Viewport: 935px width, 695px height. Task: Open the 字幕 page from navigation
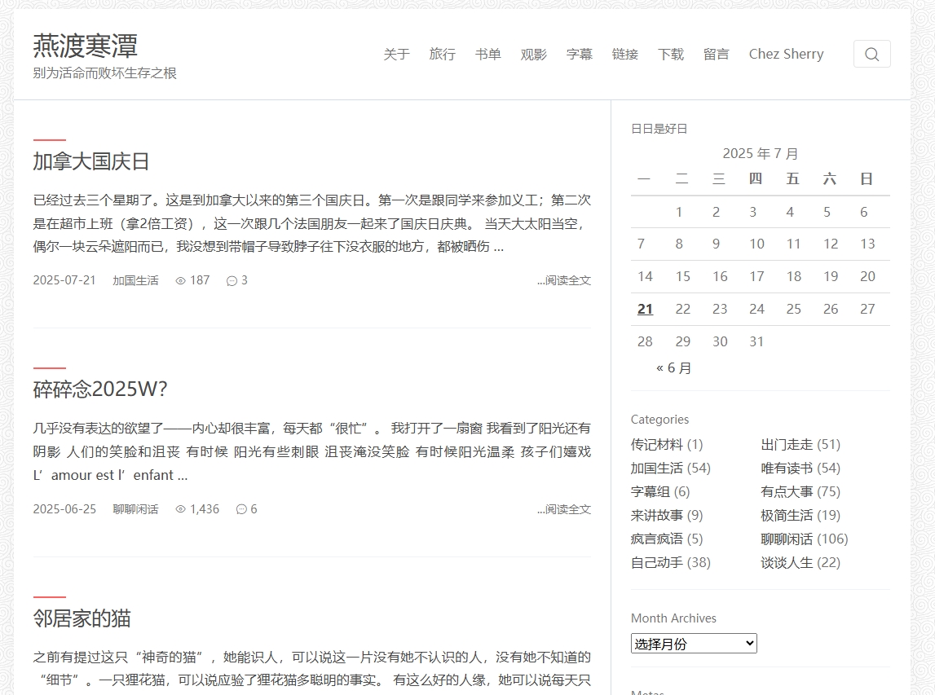pos(579,55)
